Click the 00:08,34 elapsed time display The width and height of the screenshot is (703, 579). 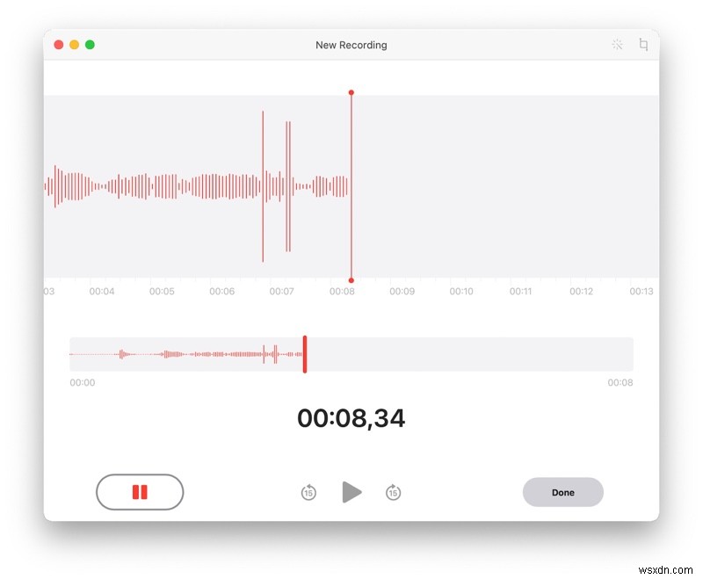[x=351, y=418]
